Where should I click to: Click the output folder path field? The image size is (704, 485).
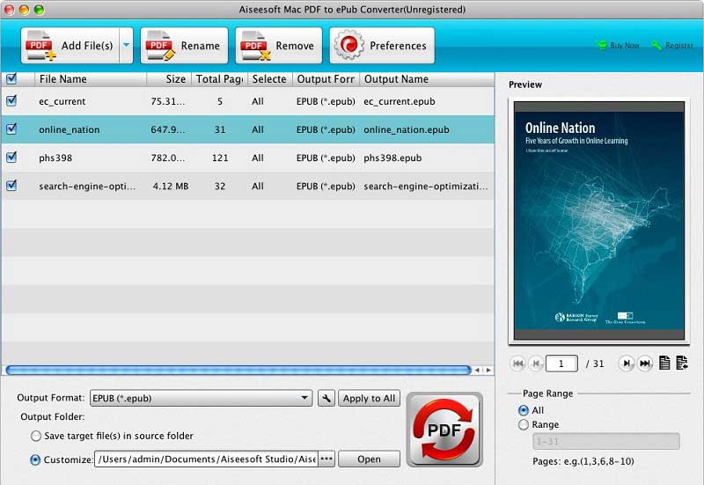[x=206, y=459]
